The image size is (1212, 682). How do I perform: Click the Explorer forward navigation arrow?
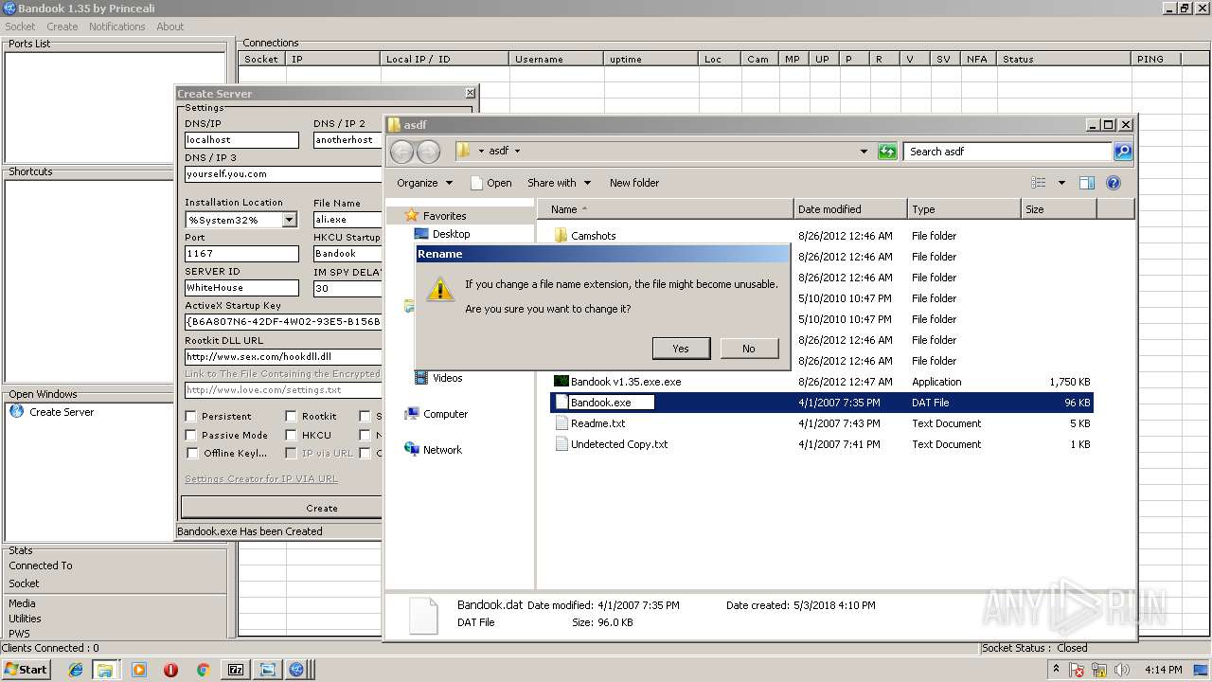[428, 152]
